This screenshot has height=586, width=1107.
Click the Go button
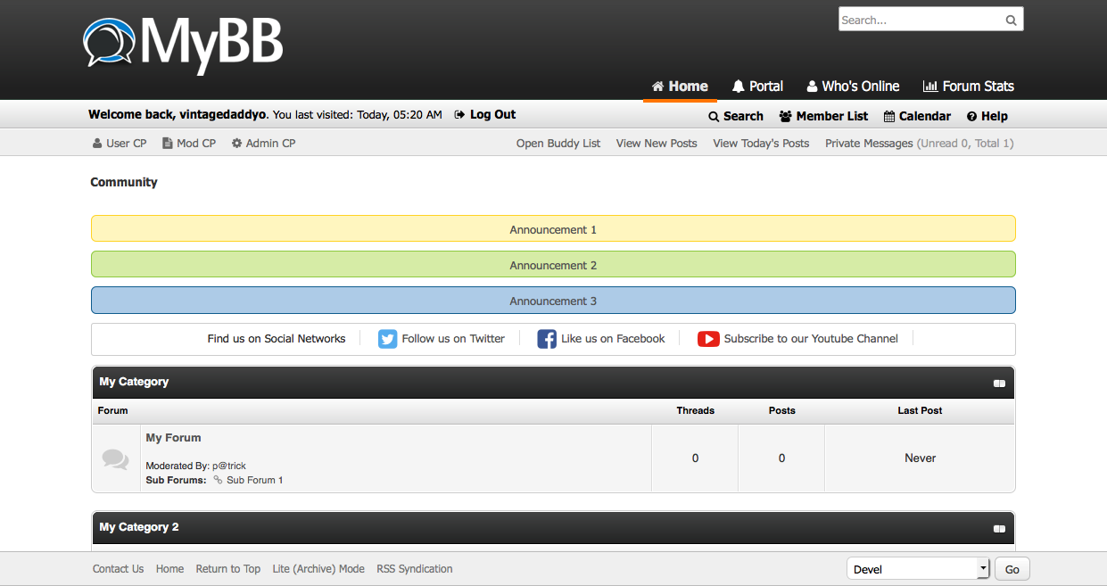pyautogui.click(x=1012, y=569)
